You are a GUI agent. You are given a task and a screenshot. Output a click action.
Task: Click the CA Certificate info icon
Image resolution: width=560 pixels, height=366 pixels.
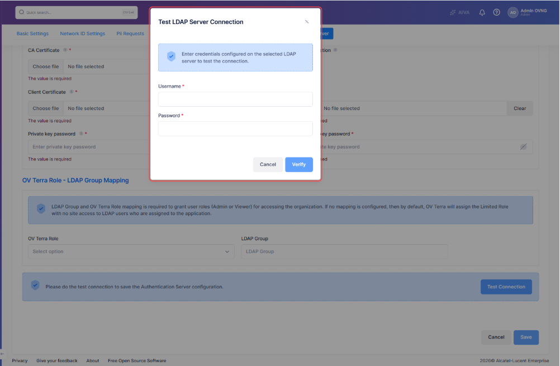point(65,50)
